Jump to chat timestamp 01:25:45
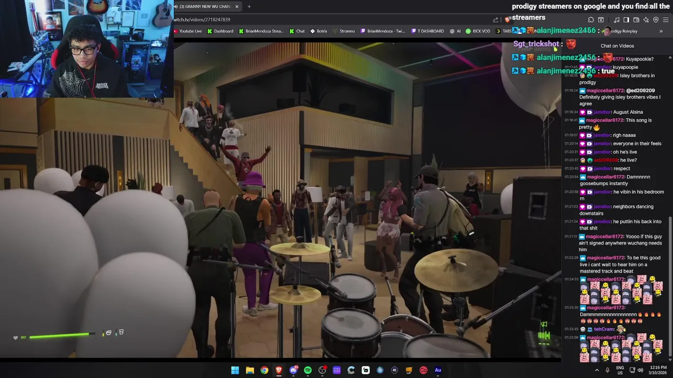Viewport: 673px width, 378px height. point(571,329)
